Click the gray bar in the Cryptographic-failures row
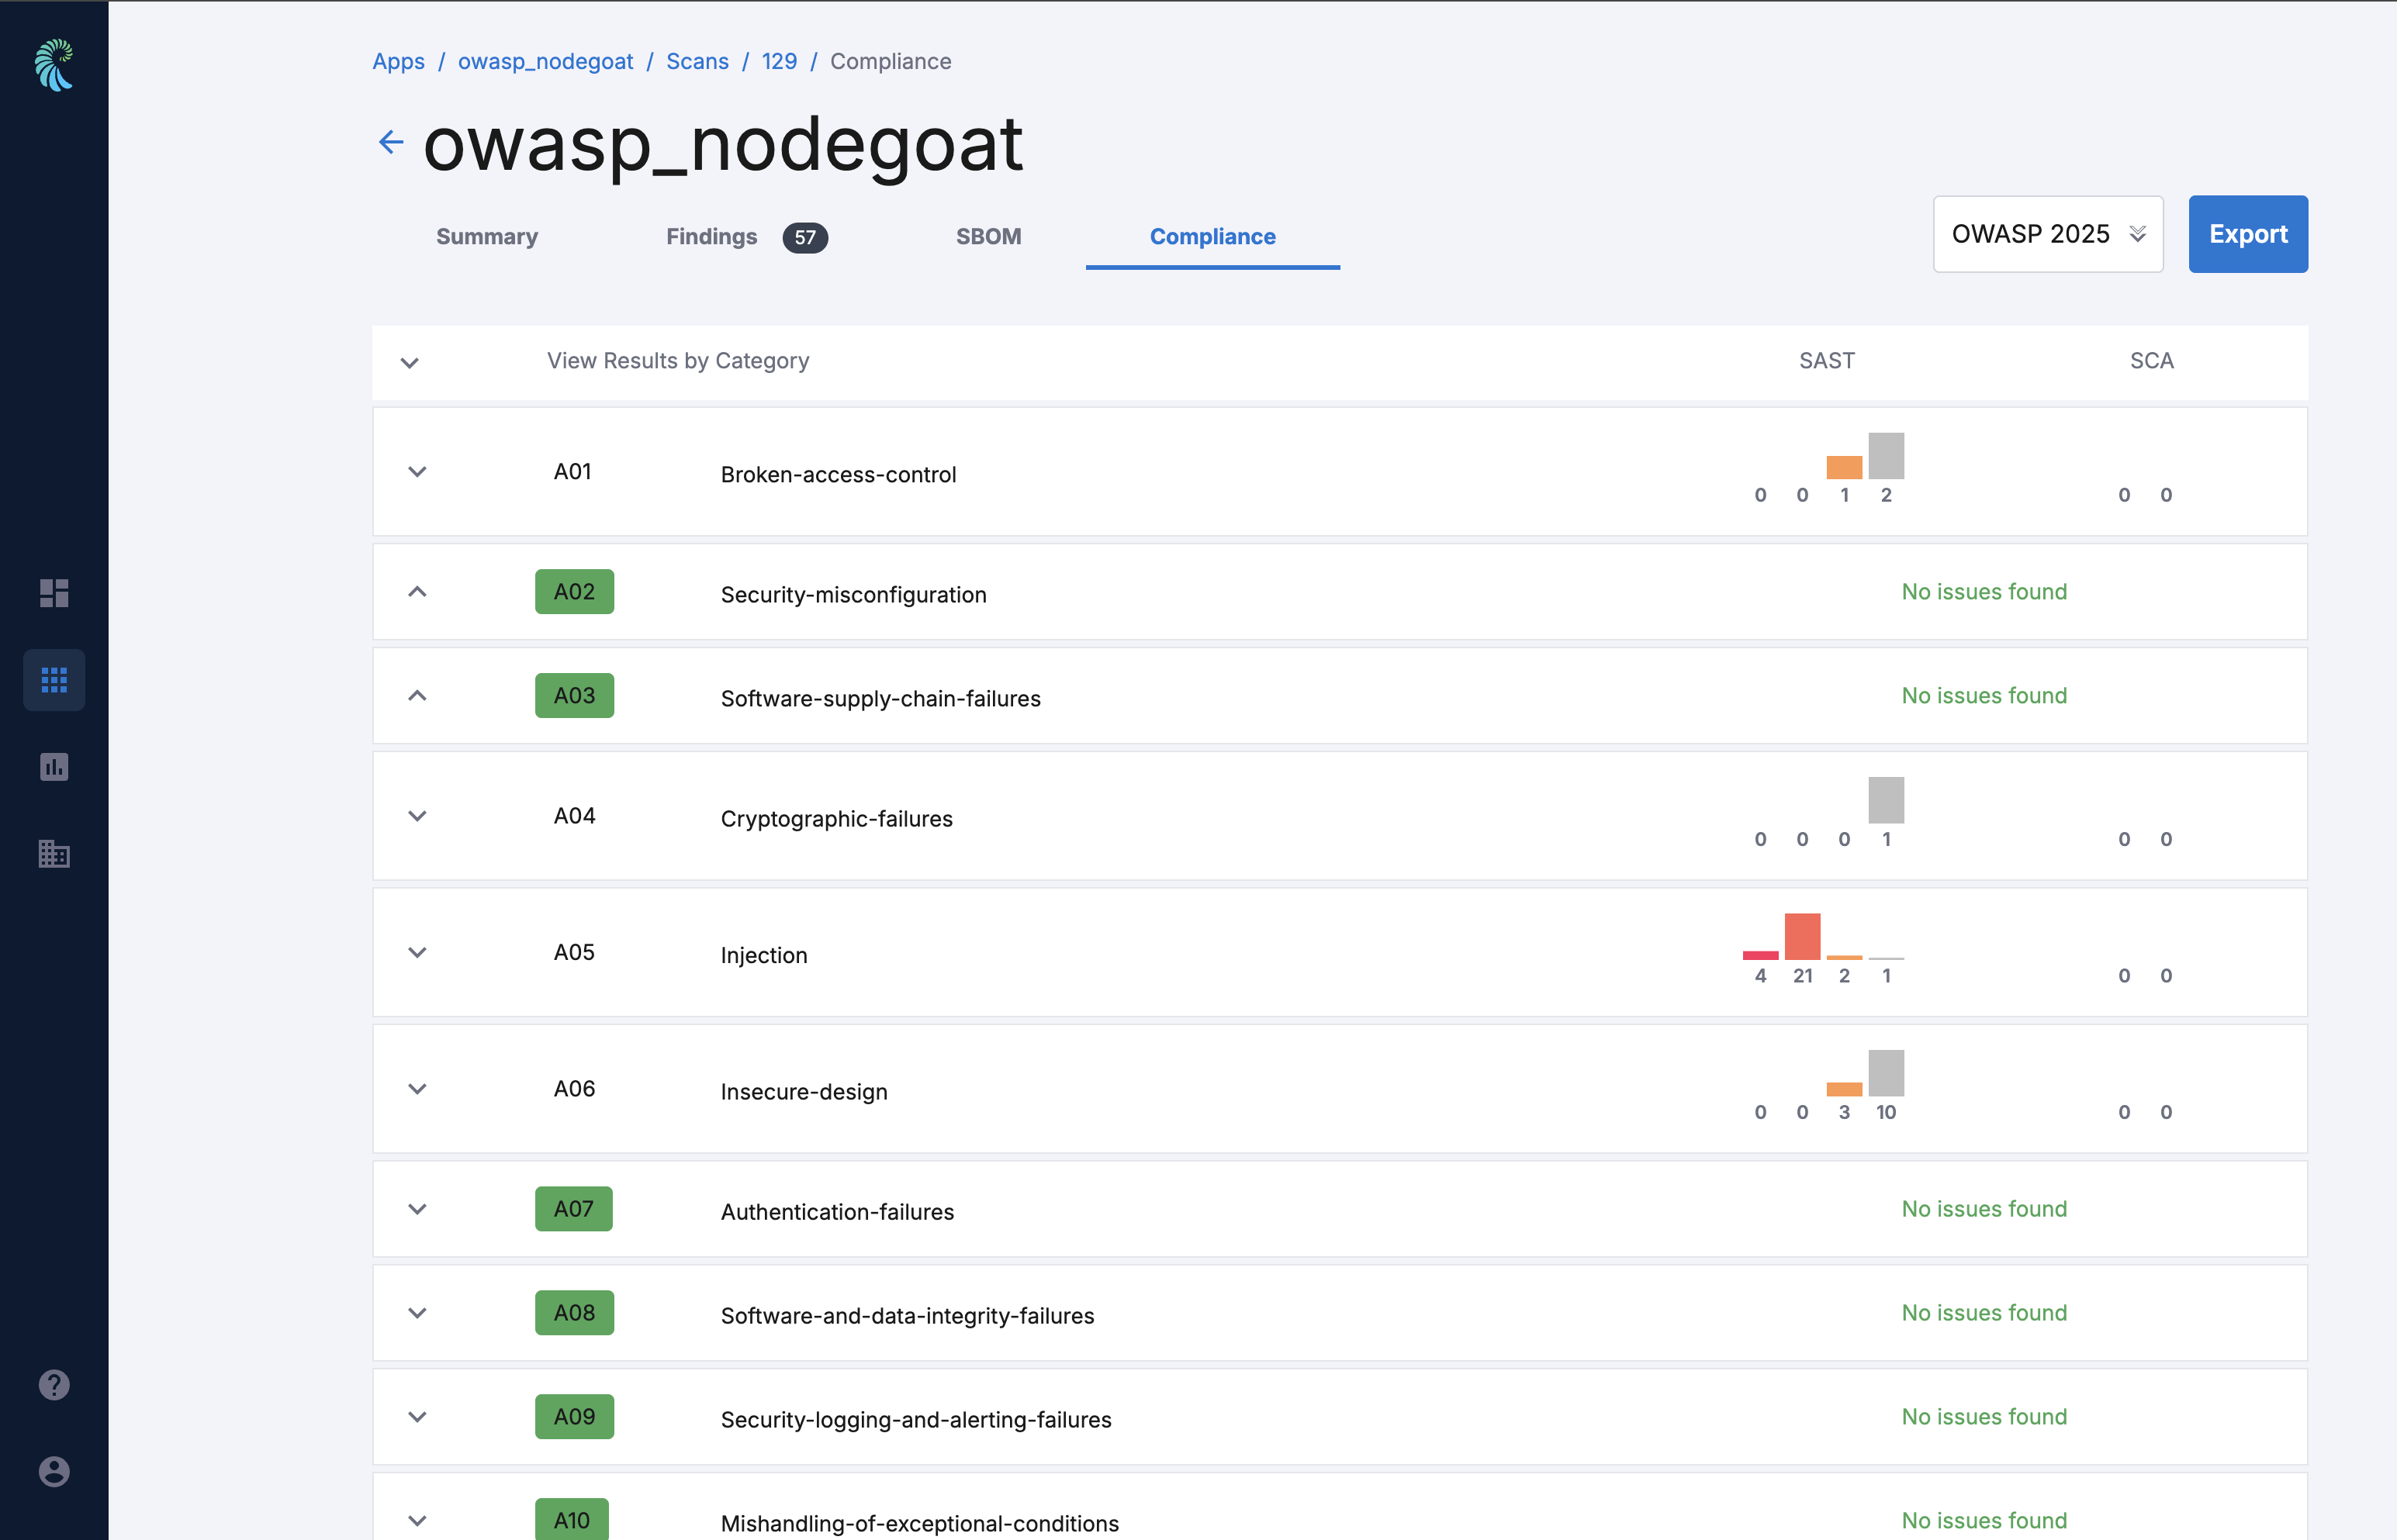 1886,800
